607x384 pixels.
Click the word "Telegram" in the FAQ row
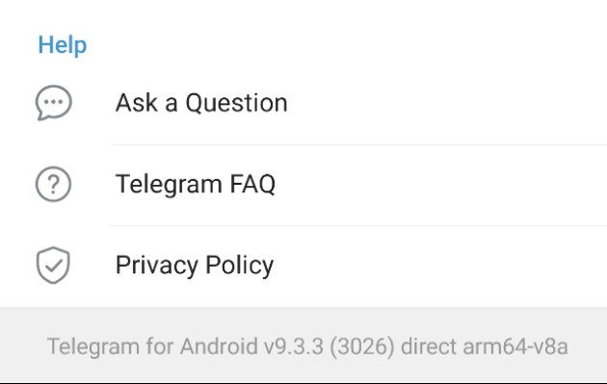click(170, 185)
